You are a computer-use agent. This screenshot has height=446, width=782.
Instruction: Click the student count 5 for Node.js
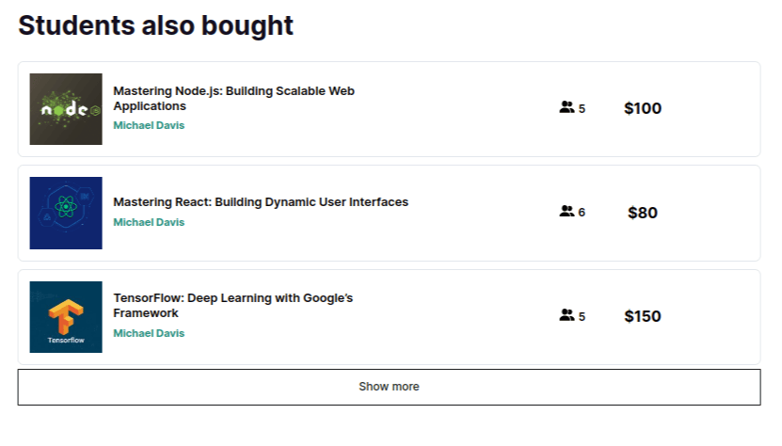pos(582,109)
